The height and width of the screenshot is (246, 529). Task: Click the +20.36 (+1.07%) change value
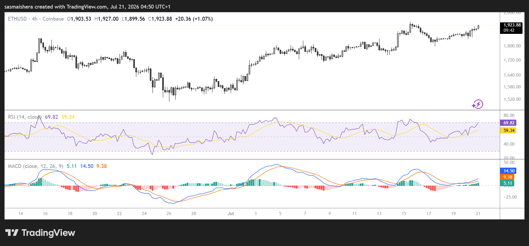[x=194, y=19]
